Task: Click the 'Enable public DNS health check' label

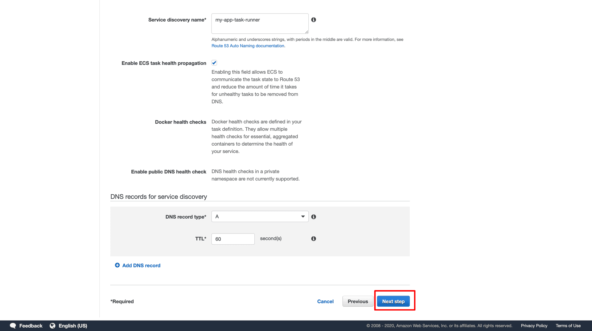Action: (x=168, y=172)
